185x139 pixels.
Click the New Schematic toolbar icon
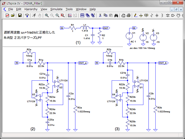click(7, 15)
